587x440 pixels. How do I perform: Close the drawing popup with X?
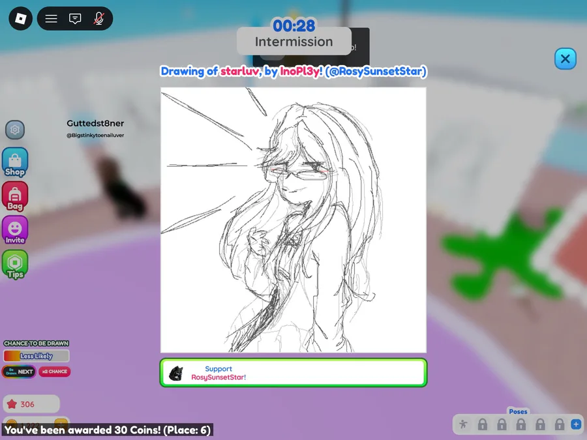[565, 59]
